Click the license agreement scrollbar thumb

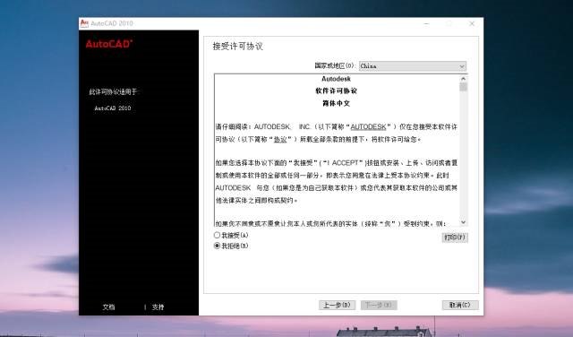point(464,87)
